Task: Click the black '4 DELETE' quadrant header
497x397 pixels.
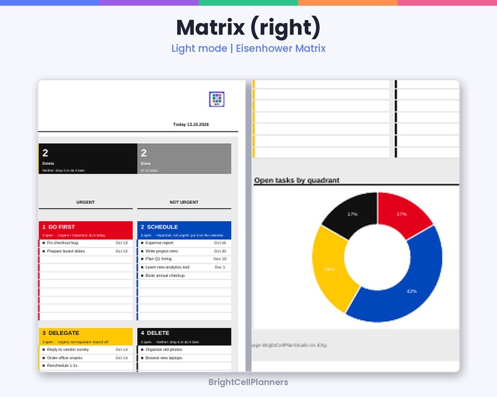Action: click(x=184, y=336)
